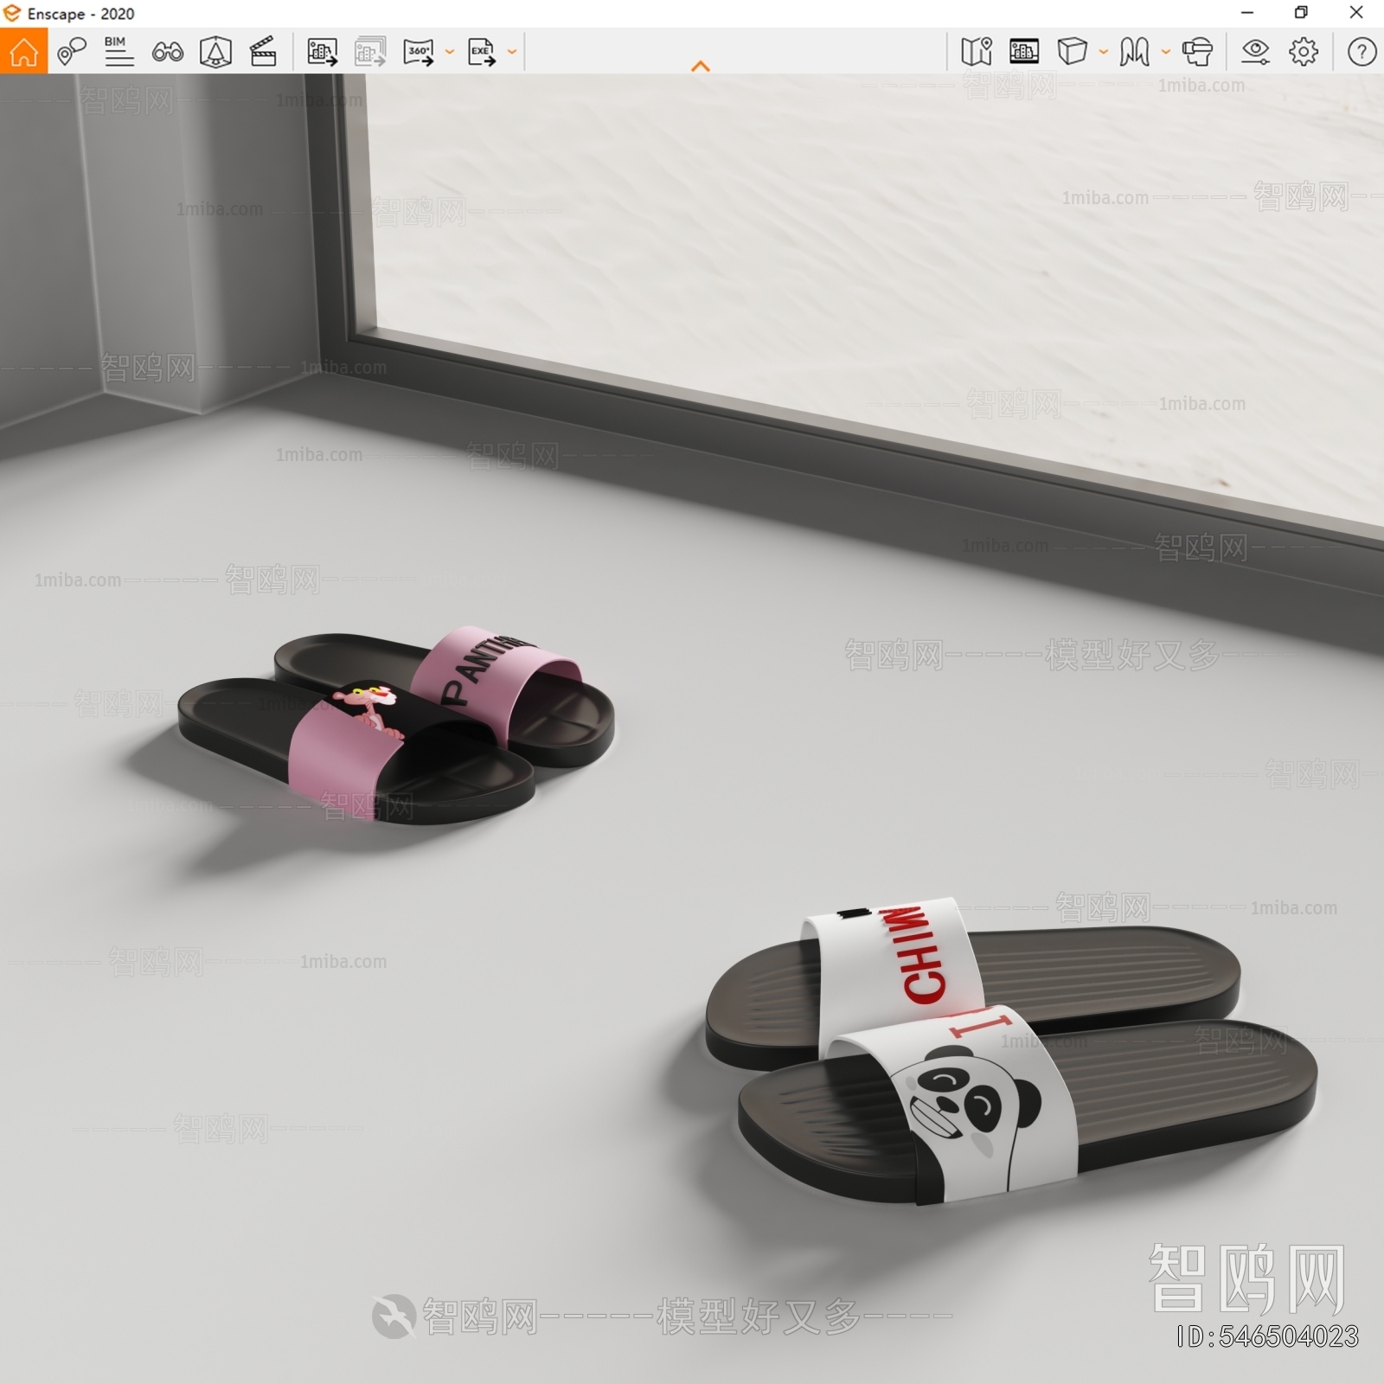Click the Enscape logo in title bar
Viewport: 1384px width, 1384px height.
(x=12, y=13)
